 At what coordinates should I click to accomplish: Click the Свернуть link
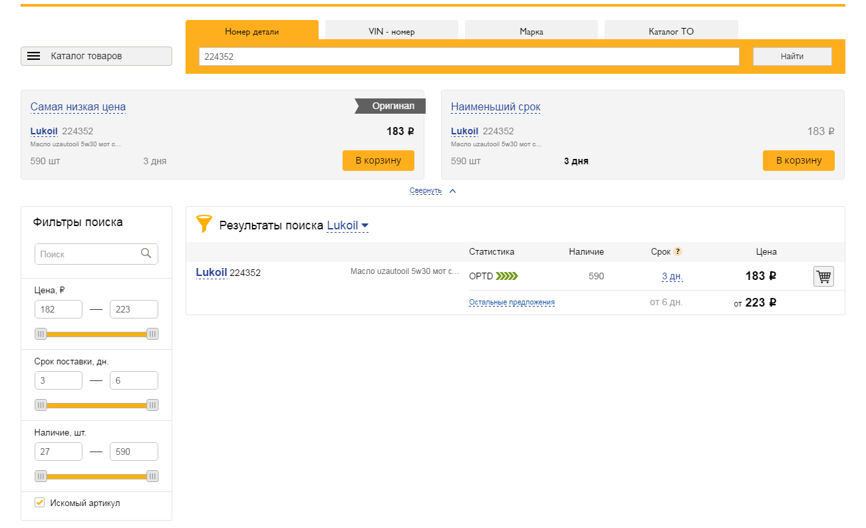(x=426, y=191)
